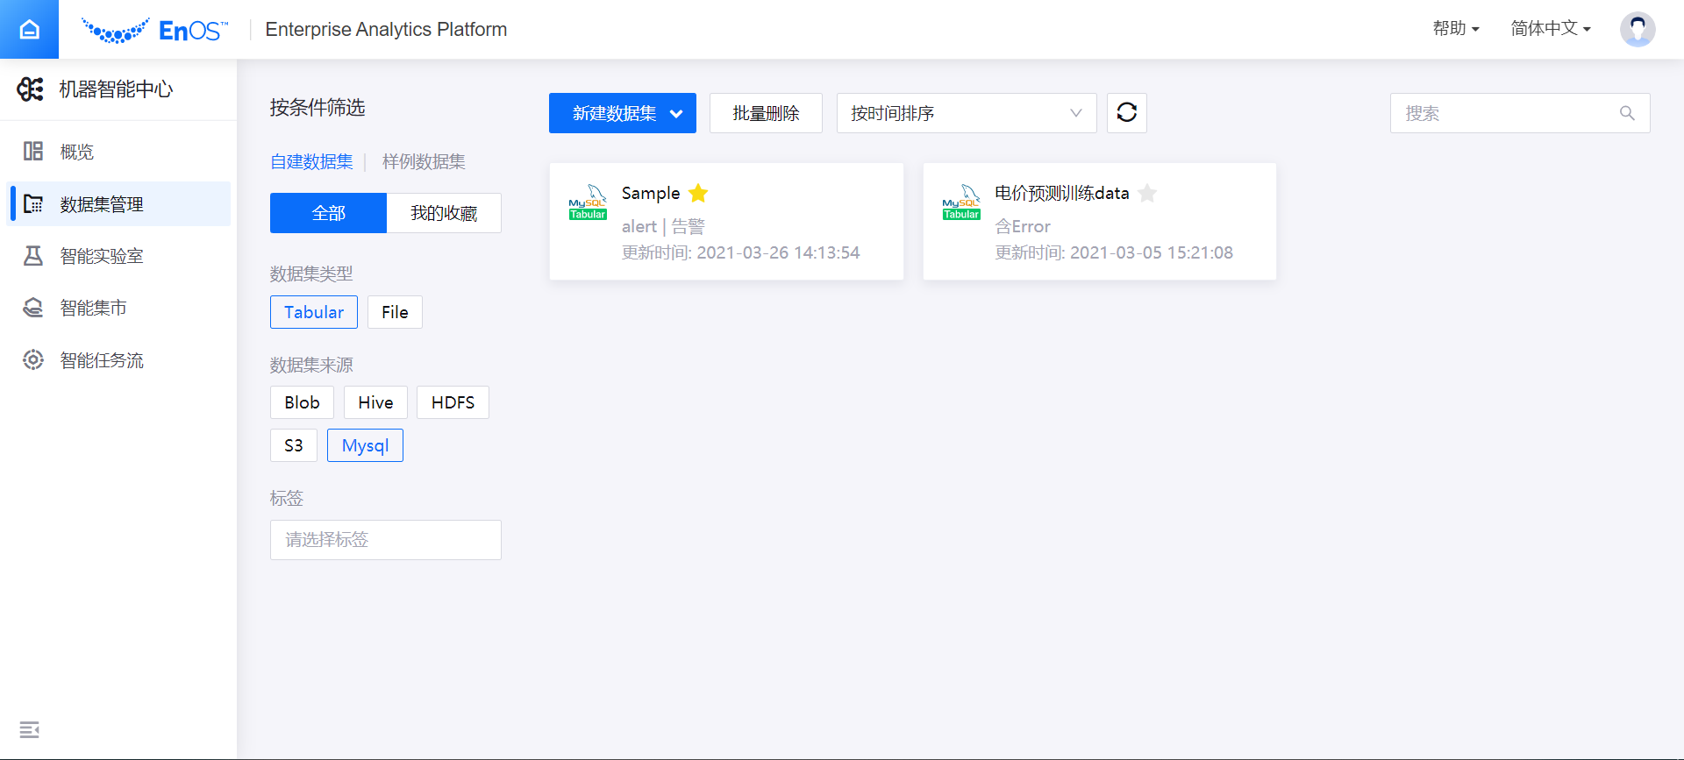Open the user avatar profile icon
This screenshot has width=1684, height=760.
[x=1637, y=29]
